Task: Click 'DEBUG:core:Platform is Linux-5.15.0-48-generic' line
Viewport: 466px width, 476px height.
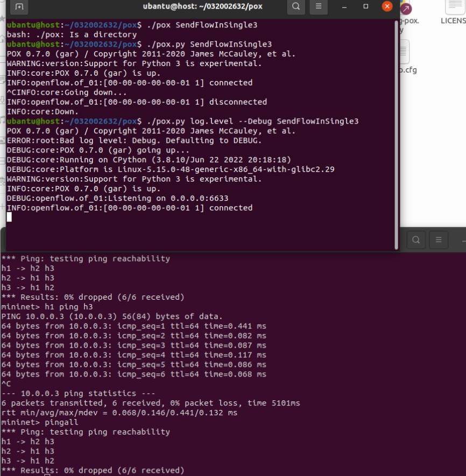Action: click(x=171, y=169)
